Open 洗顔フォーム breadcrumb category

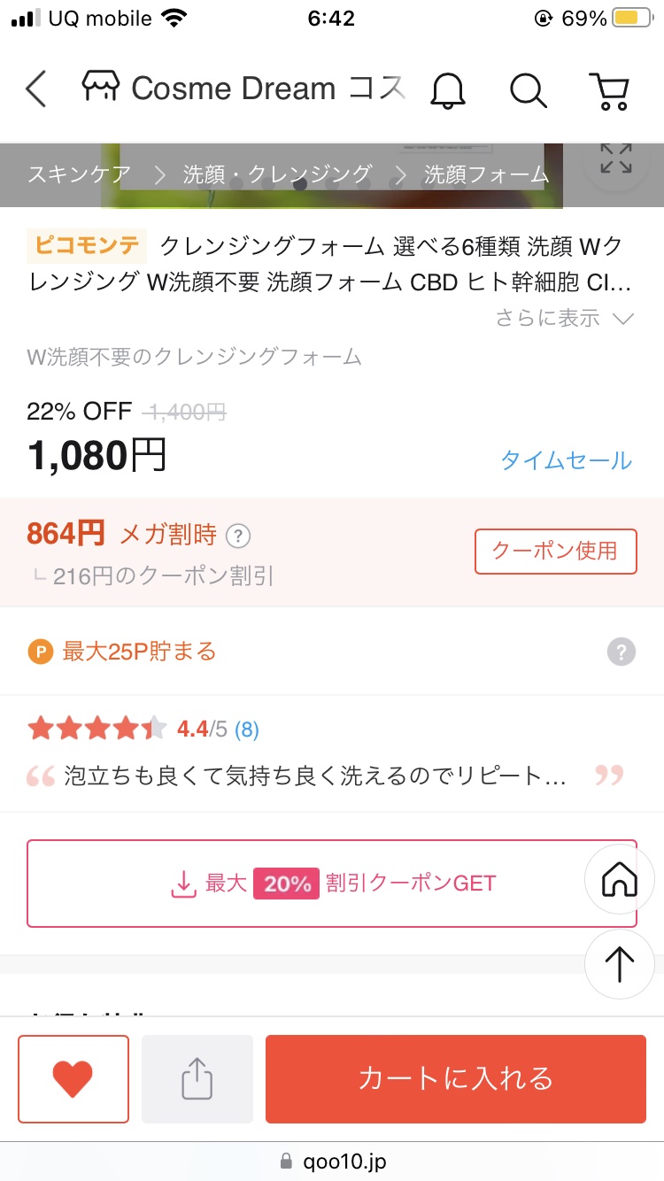point(487,174)
